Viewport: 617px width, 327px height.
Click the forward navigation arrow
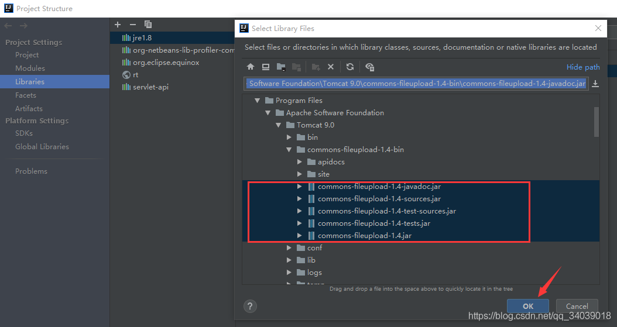[23, 26]
